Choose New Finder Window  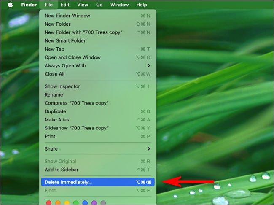point(67,16)
